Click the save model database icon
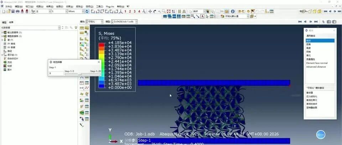Image resolution: width=342 pixels, height=145 pixels. pos(13,11)
